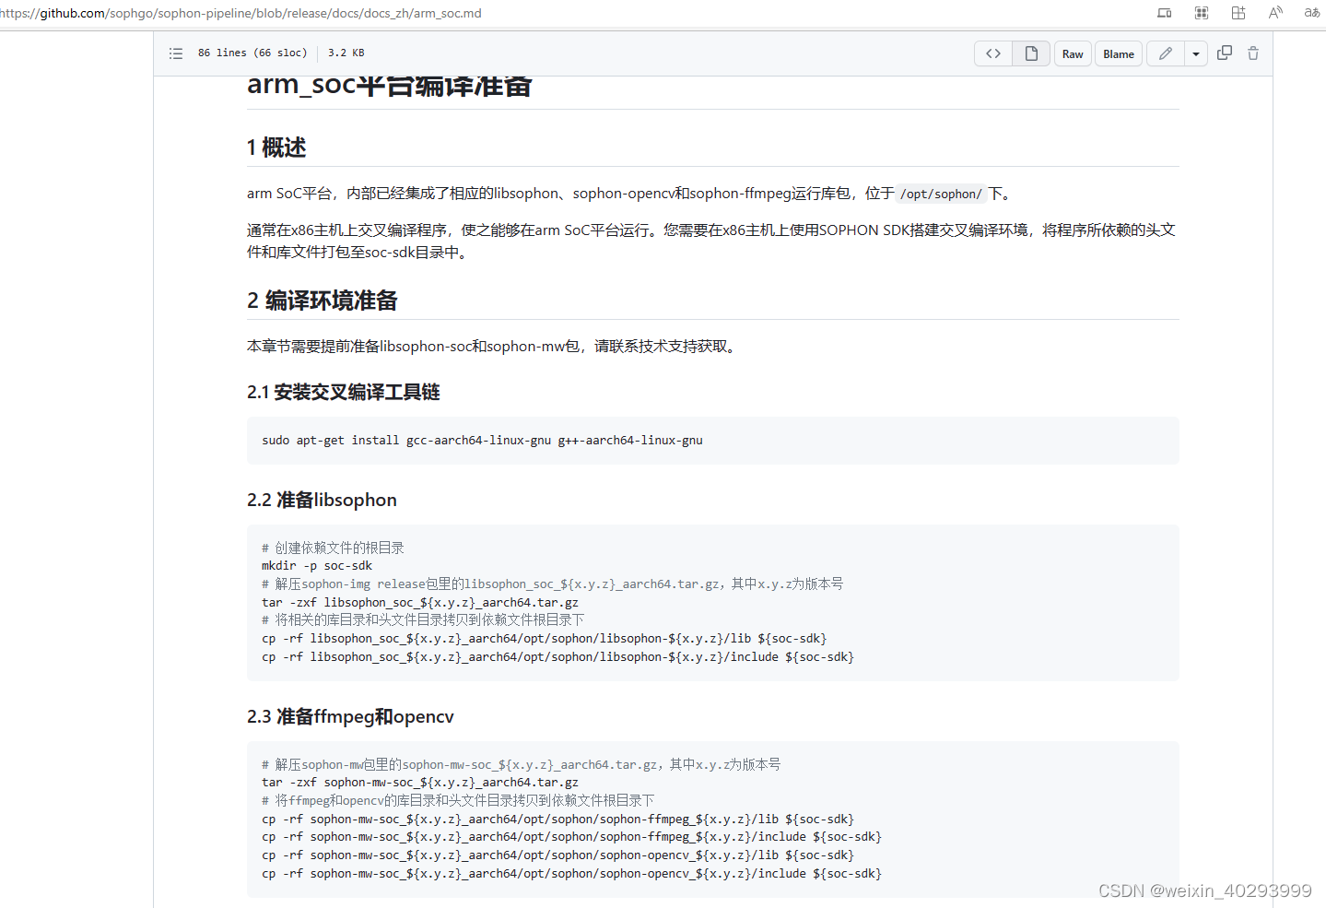Click the '86 lines (66 sloc)' file info
The height and width of the screenshot is (908, 1326).
point(252,53)
